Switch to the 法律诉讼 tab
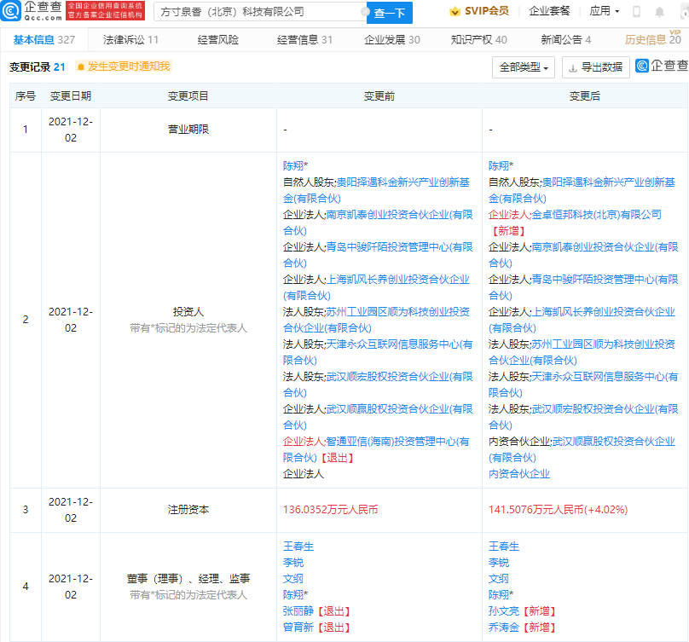This screenshot has width=689, height=642. [130, 40]
